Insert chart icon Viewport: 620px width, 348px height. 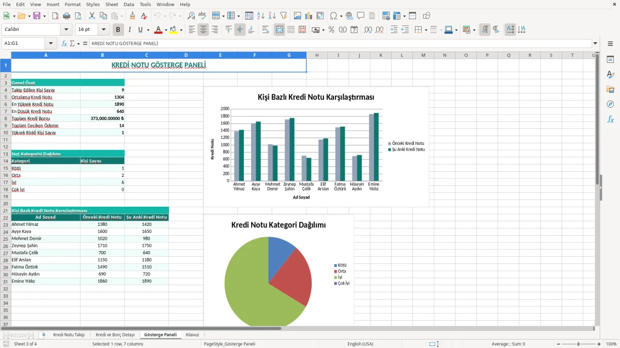(309, 16)
